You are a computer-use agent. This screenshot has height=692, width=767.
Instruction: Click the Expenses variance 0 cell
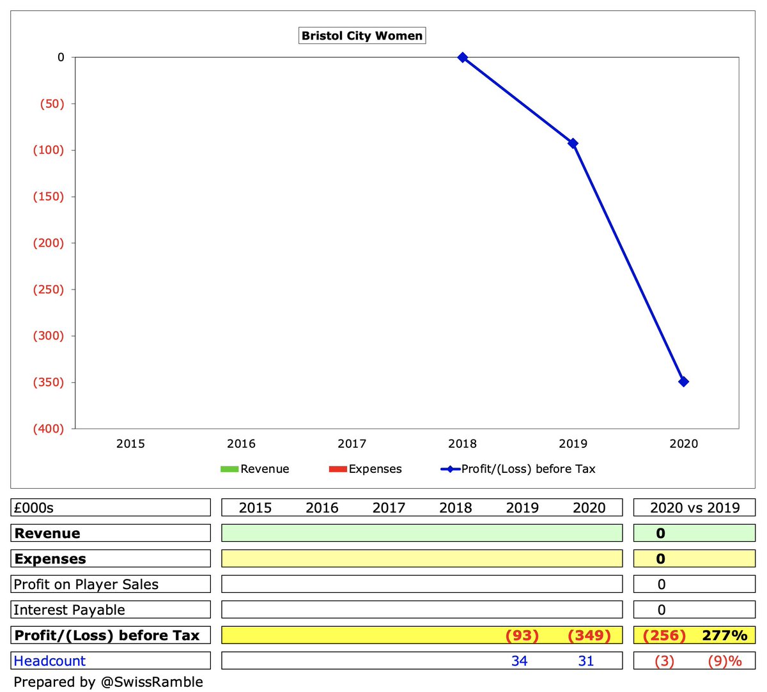(x=661, y=559)
